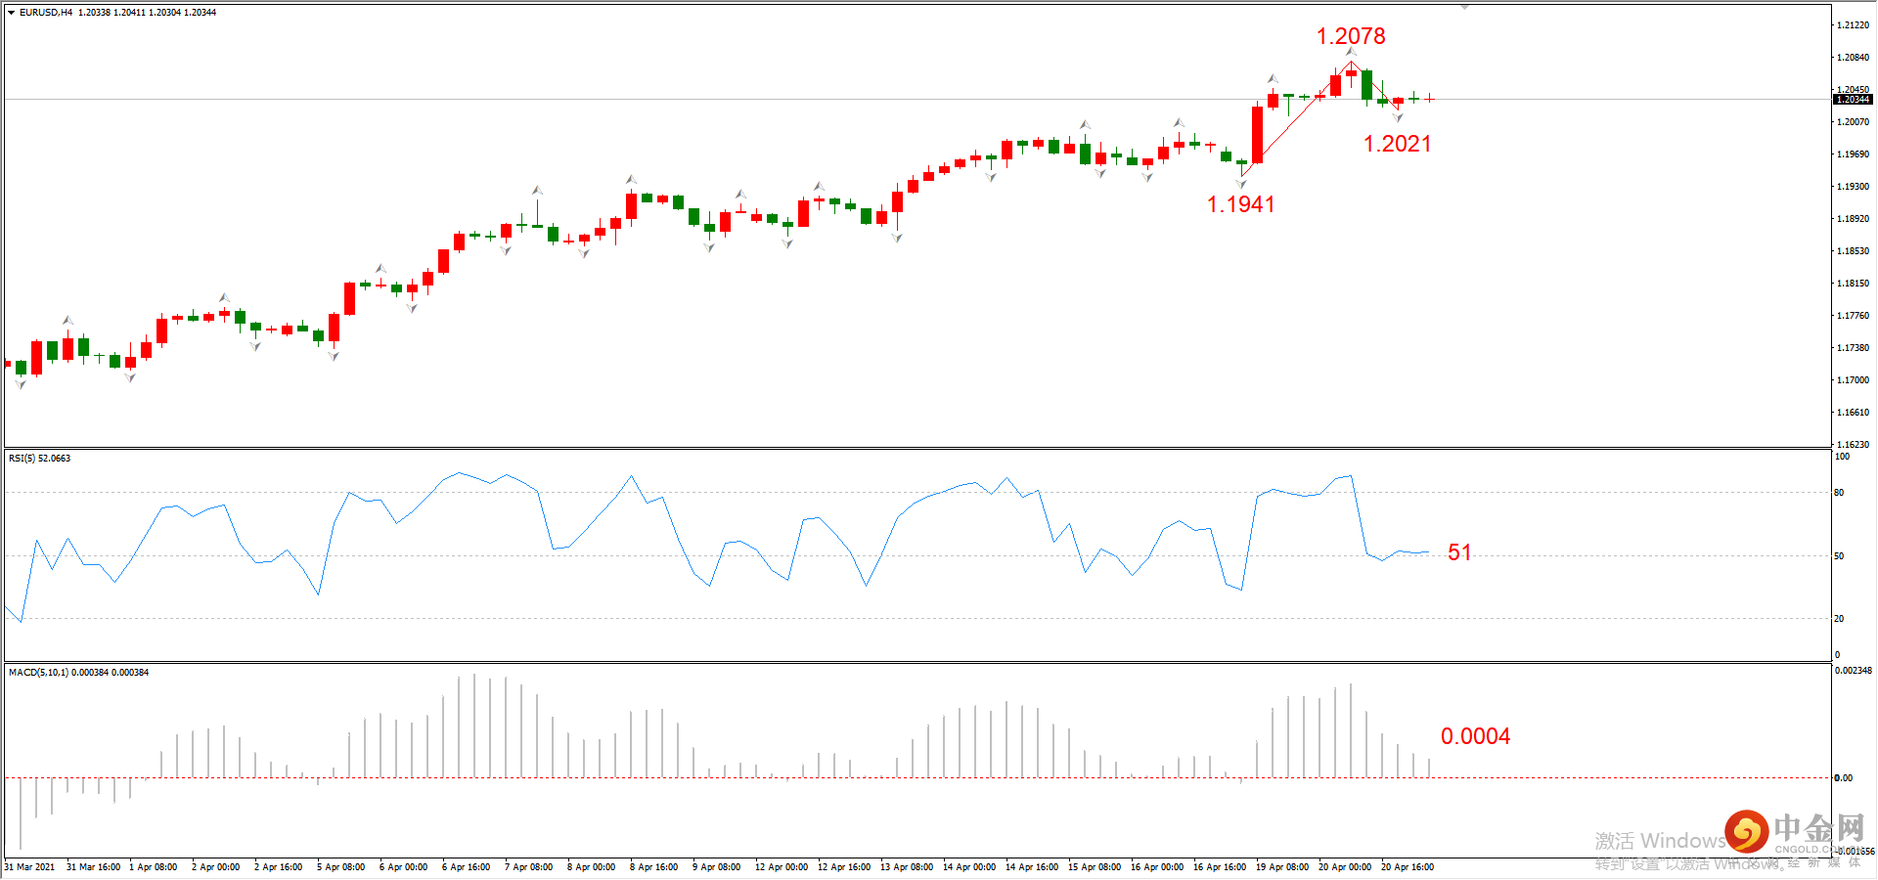
Task: Click the 1.19300 price scale label
Action: click(1853, 187)
